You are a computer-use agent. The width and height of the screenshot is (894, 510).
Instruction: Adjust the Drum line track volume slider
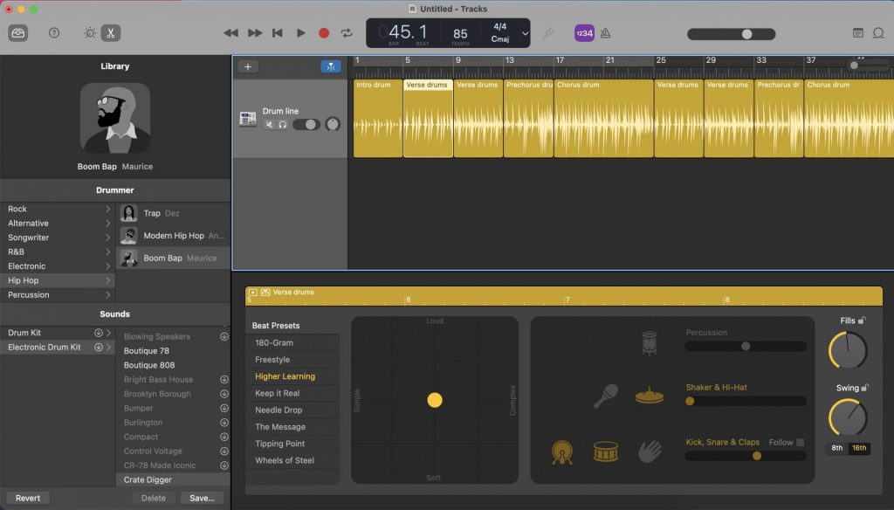pos(306,124)
